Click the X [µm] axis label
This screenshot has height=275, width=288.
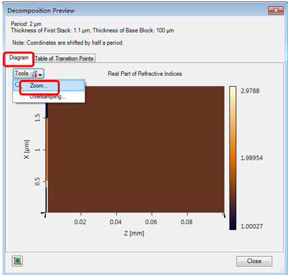27,149
